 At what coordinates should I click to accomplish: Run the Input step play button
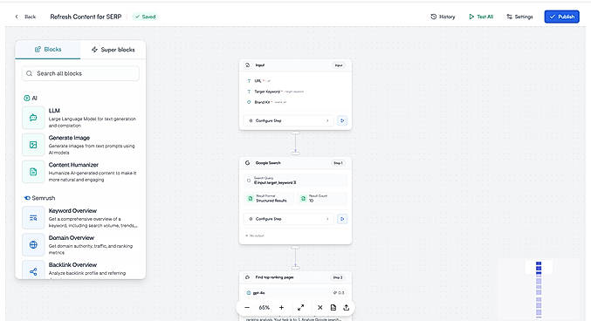(x=342, y=120)
